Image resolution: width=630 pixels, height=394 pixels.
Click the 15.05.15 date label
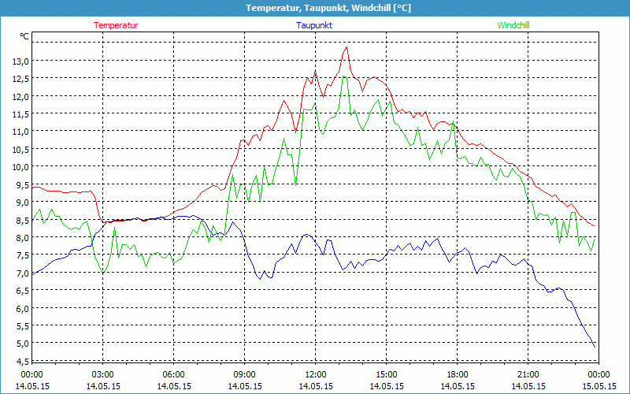click(x=598, y=386)
